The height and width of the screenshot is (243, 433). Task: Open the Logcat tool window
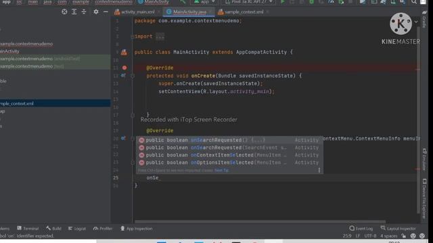click(x=77, y=228)
